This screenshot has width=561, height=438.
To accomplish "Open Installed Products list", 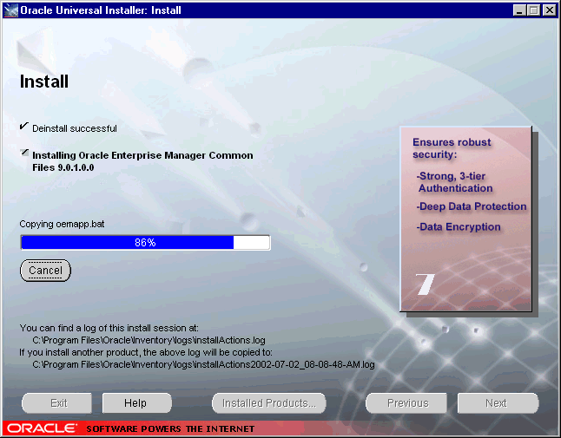I will tap(269, 403).
